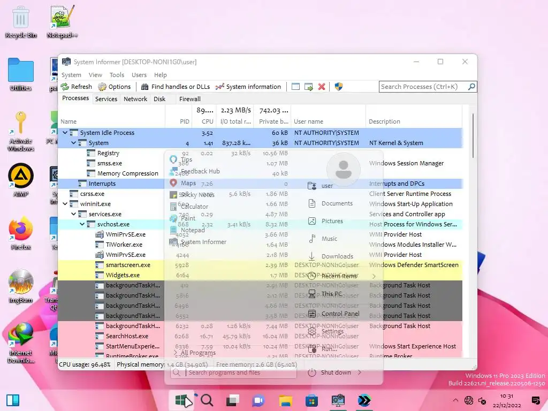This screenshot has height=411, width=548.
Task: Open Downloads in the start menu
Action: coord(331,256)
